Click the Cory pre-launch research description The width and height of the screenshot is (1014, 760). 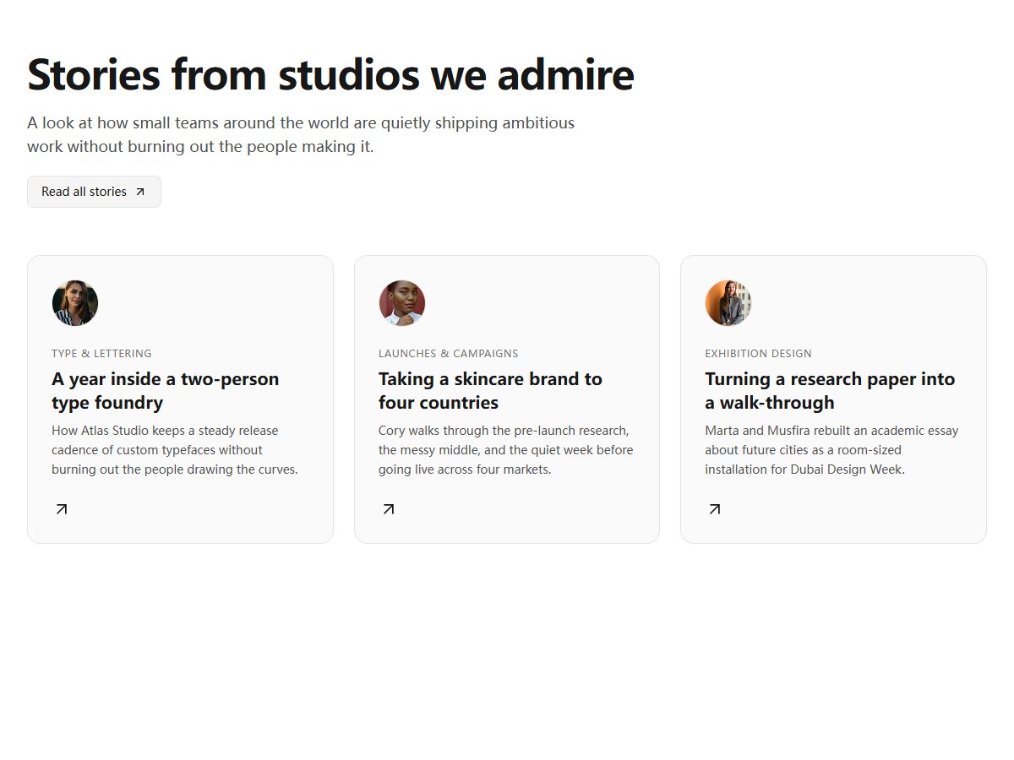(506, 450)
